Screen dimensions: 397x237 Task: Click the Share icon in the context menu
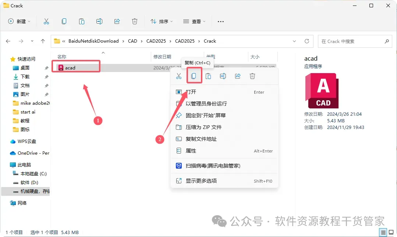click(x=237, y=76)
